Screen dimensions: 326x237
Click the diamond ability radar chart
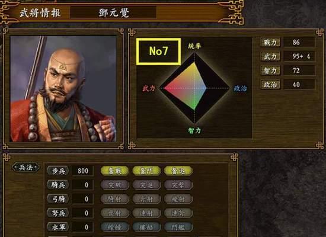194,88
